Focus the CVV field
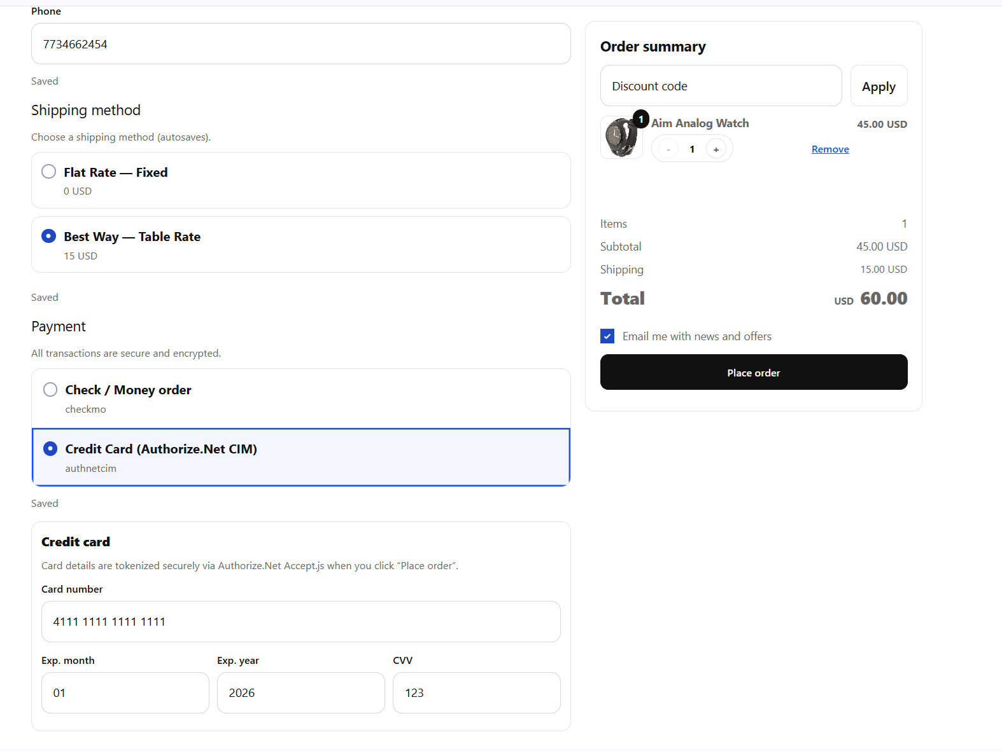 pos(477,692)
